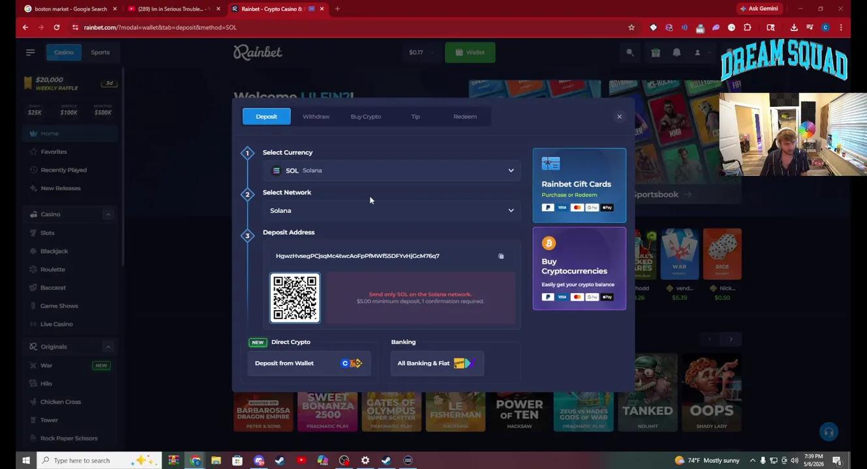The height and width of the screenshot is (469, 867).
Task: Reload the Rainbet page
Action: pos(57,27)
